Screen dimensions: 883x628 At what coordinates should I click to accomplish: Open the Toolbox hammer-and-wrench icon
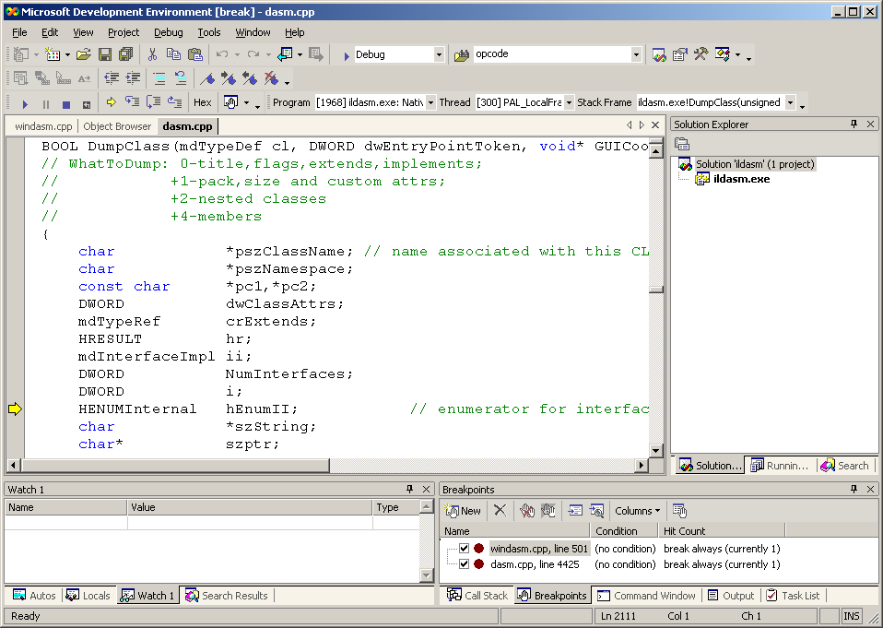pos(701,54)
